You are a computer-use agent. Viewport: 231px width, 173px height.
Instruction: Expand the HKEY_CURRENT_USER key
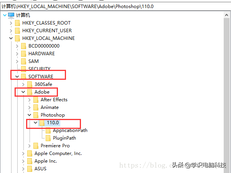coord(11,31)
